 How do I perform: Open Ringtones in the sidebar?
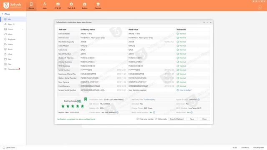[13, 39]
